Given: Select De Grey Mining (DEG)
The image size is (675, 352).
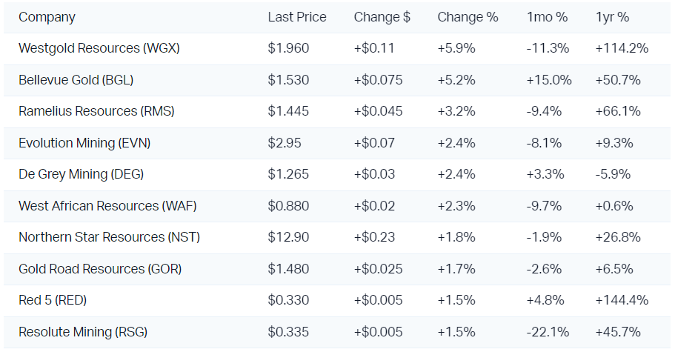Looking at the screenshot, I should click(81, 174).
